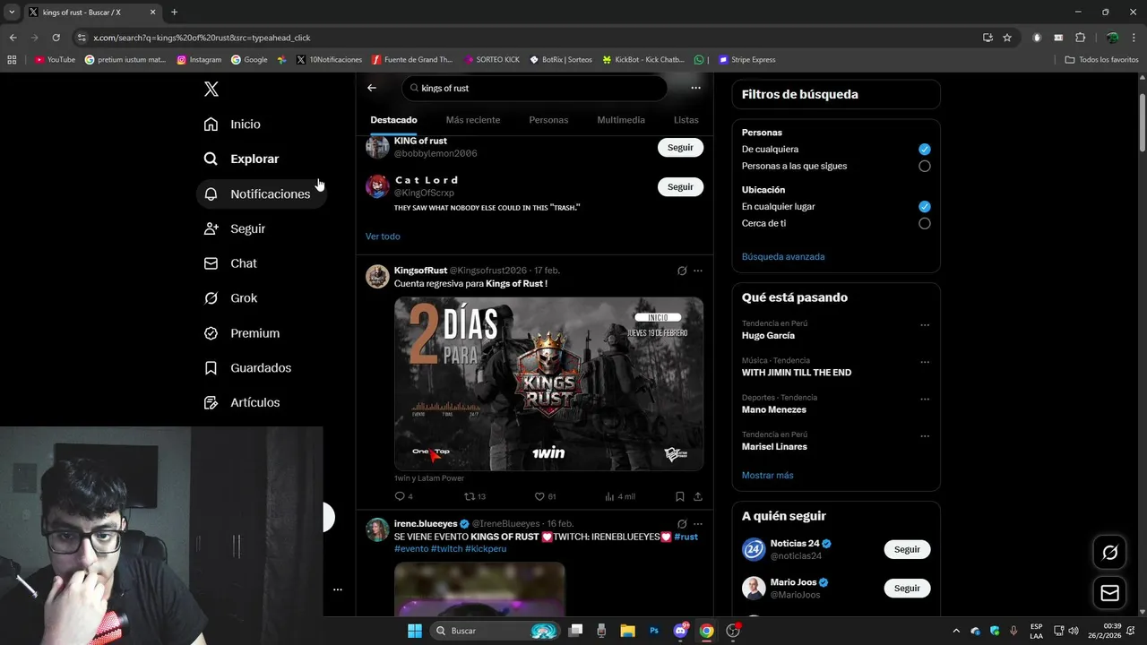
Task: Switch to the Personas tab
Action: click(x=548, y=120)
